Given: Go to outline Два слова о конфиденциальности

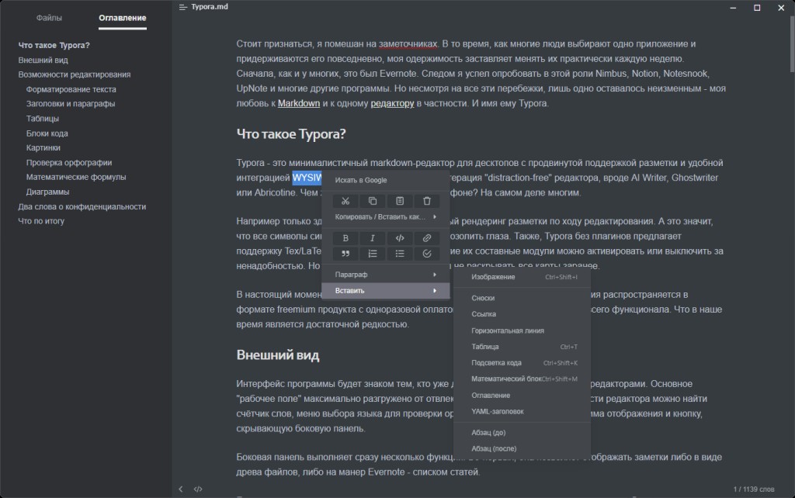Looking at the screenshot, I should click(82, 206).
